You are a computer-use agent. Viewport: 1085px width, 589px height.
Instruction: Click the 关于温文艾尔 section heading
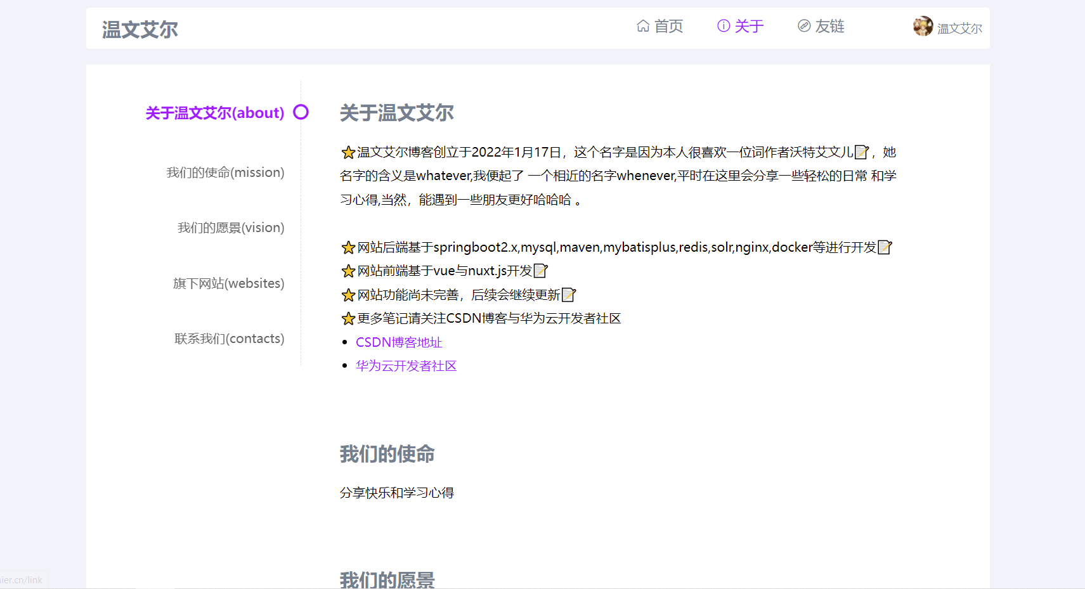click(x=397, y=113)
